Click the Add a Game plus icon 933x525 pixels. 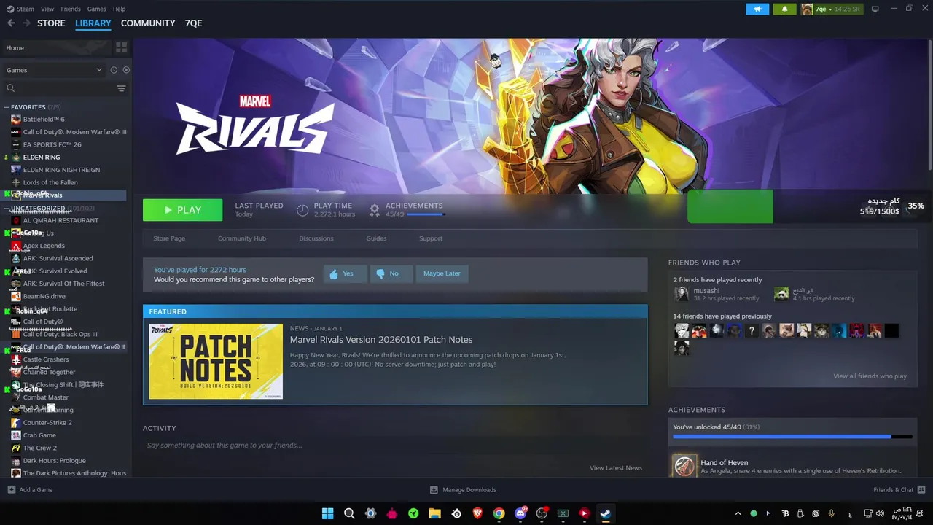point(11,490)
